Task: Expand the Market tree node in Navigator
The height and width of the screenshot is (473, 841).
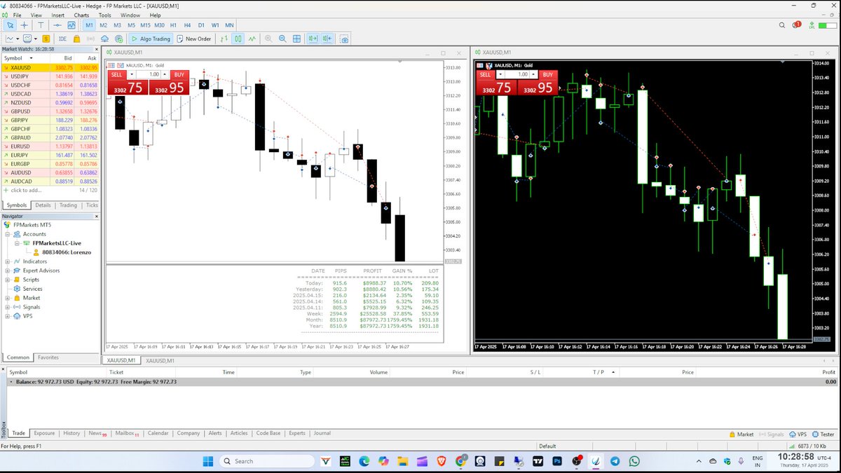Action: pyautogui.click(x=7, y=298)
